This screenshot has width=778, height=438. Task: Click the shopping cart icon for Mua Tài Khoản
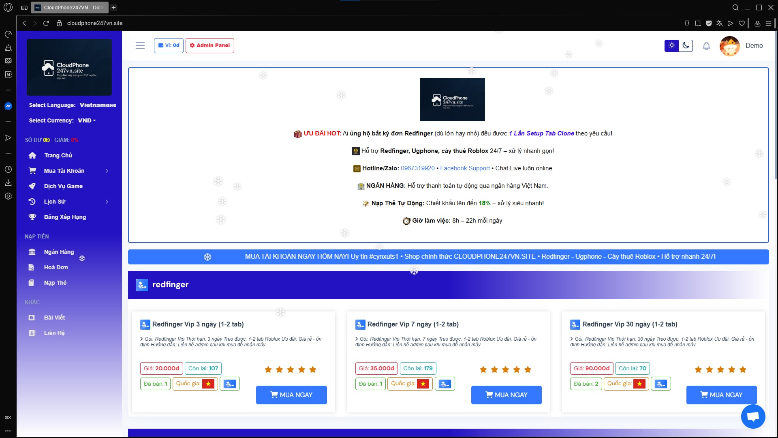[32, 171]
